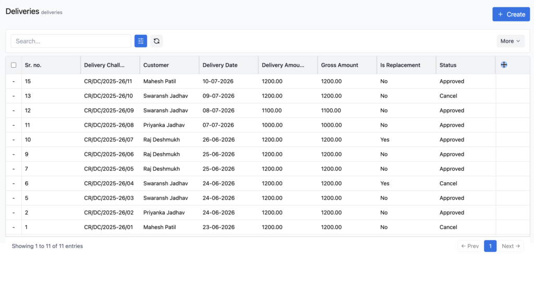Viewport: 534px width, 289px height.
Task: Expand row dash for Sr. no. 10
Action: click(14, 140)
